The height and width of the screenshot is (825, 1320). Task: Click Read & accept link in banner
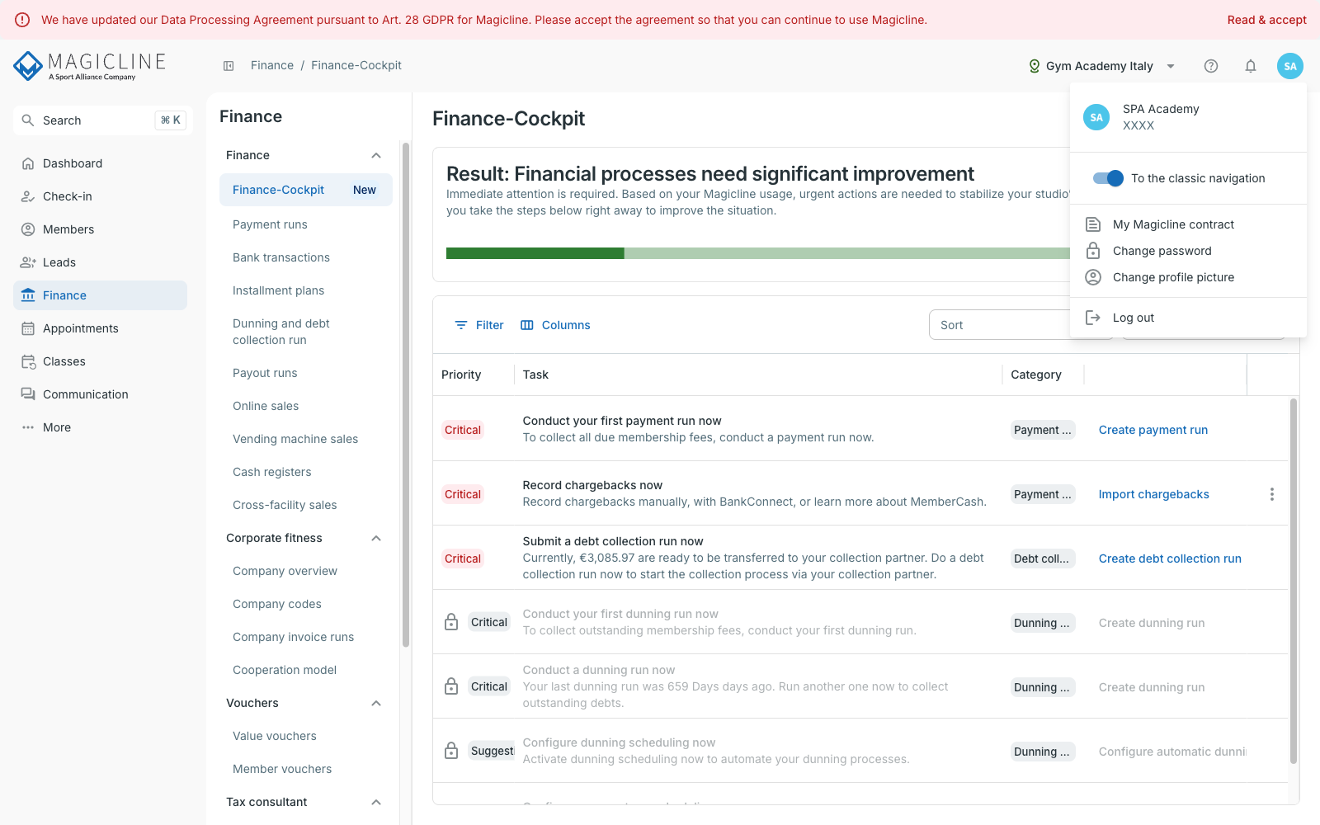point(1266,20)
